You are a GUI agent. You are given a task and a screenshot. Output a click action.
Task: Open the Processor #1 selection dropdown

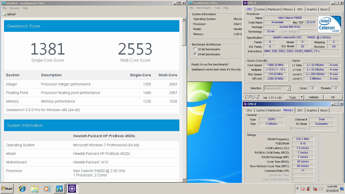pyautogui.click(x=277, y=88)
